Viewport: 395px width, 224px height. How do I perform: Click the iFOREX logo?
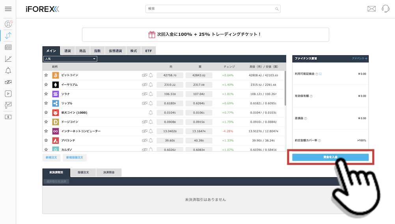pos(42,9)
